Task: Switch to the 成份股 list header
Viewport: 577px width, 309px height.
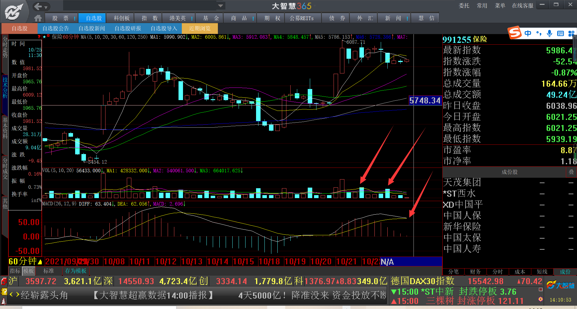Action: click(509, 172)
